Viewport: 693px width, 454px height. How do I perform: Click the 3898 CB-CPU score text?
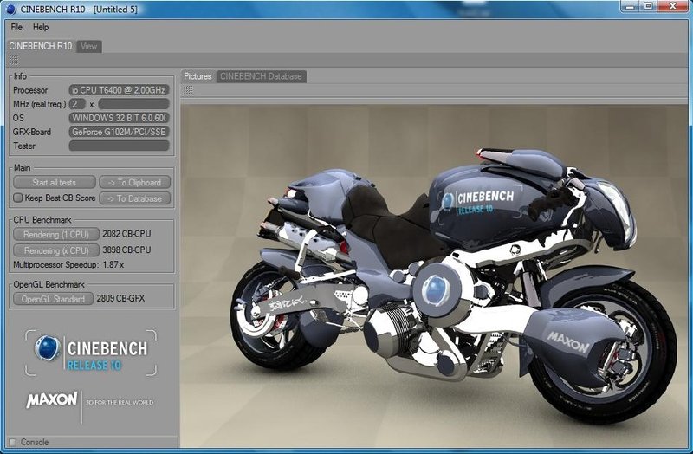click(x=126, y=250)
